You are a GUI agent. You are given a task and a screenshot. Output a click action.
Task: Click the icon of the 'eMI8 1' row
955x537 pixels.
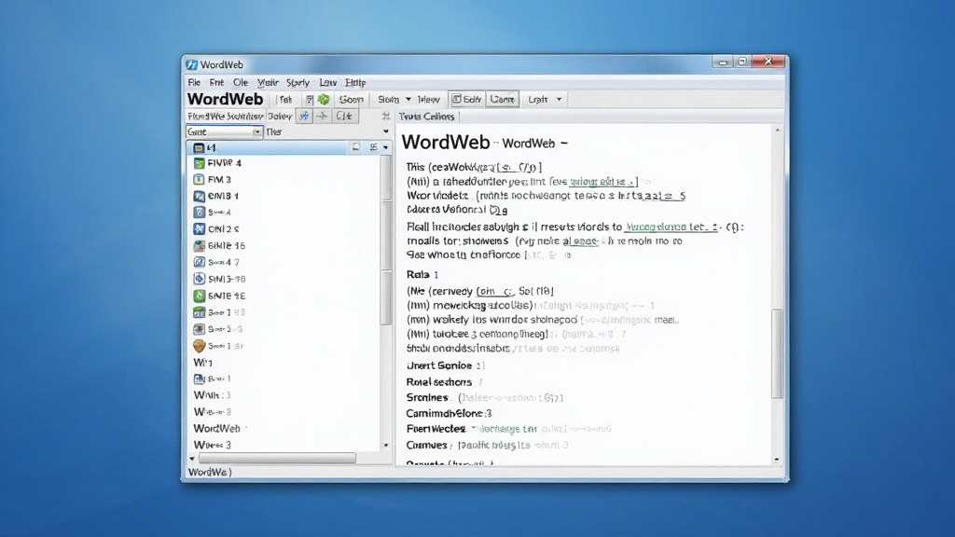pyautogui.click(x=200, y=196)
